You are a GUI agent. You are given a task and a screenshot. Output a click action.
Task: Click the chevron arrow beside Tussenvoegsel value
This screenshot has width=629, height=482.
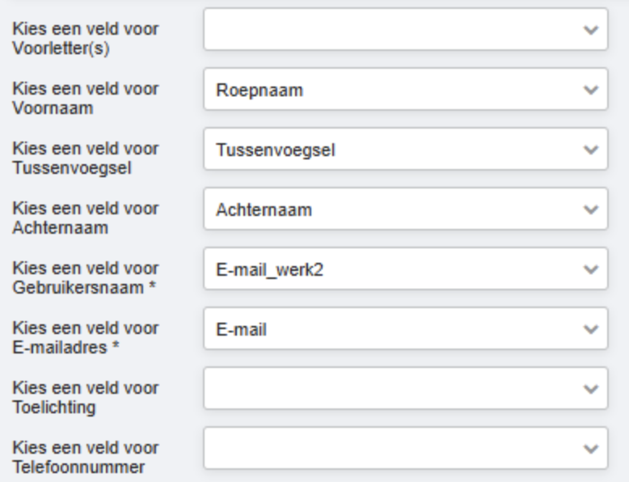(x=591, y=150)
